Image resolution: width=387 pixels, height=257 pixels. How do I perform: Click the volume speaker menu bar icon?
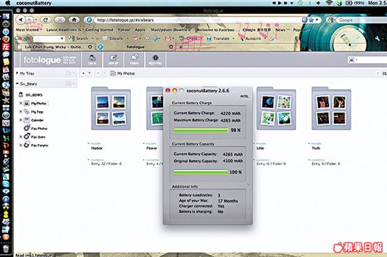(319, 3)
